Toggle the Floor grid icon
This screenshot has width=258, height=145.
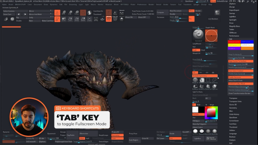[x=102, y=19]
